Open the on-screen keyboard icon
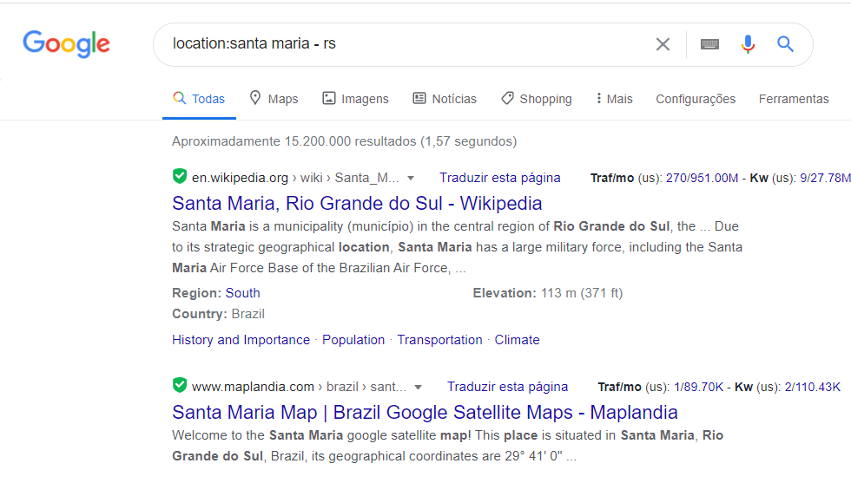This screenshot has height=483, width=851. click(709, 44)
